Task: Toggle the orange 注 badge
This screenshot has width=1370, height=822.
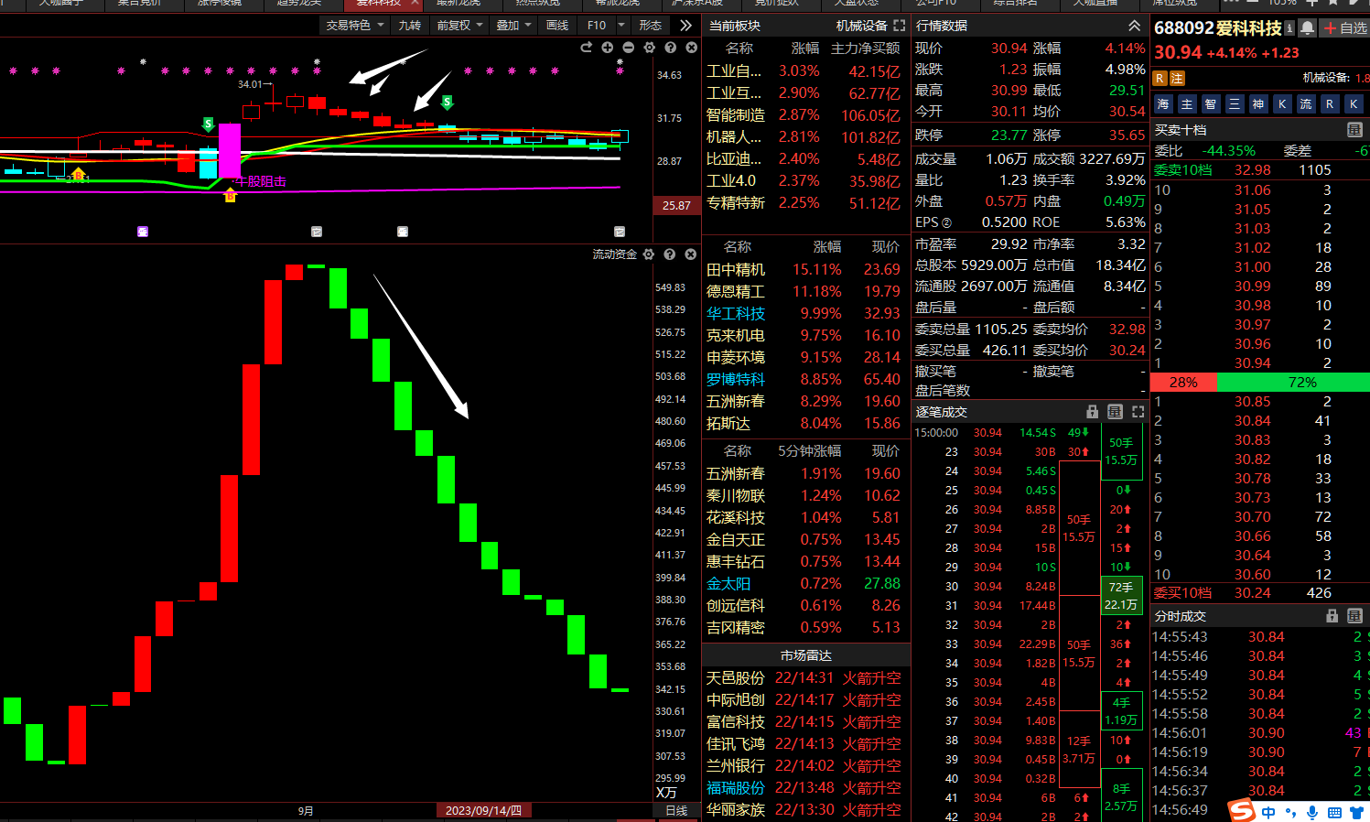Action: (1178, 79)
